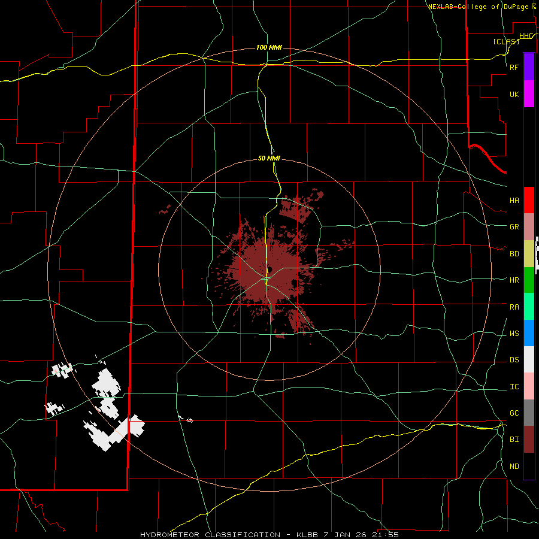
Task: Click the "BI" legend label
Action: [514, 440]
